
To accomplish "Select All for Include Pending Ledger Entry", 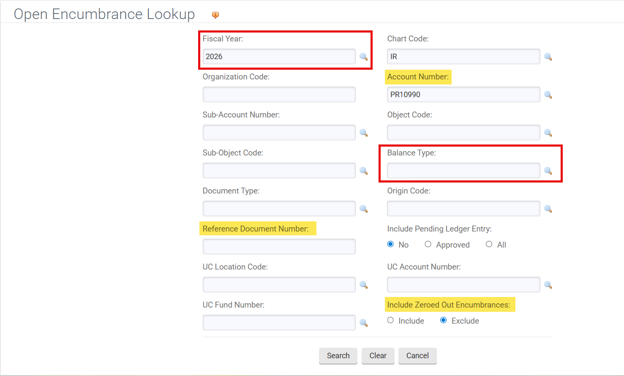I will pyautogui.click(x=489, y=244).
